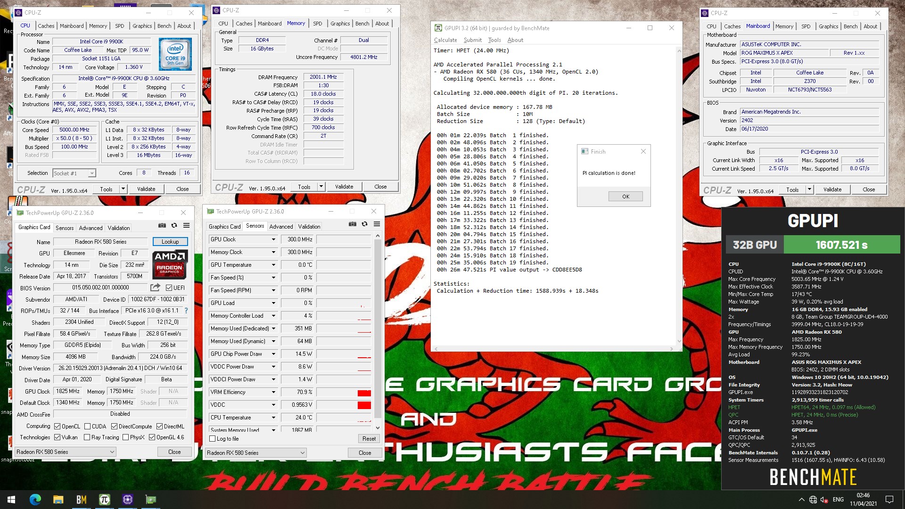905x509 pixels.
Task: Click Validate in CPU-Z Mainboard window
Action: (832, 189)
